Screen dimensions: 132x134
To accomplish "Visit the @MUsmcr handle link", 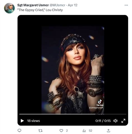I will tap(57, 5).
